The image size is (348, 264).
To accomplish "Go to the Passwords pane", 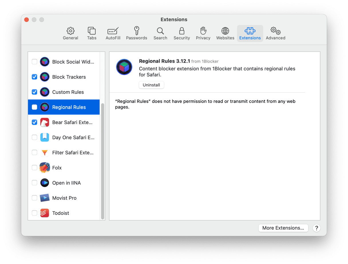I will click(137, 33).
